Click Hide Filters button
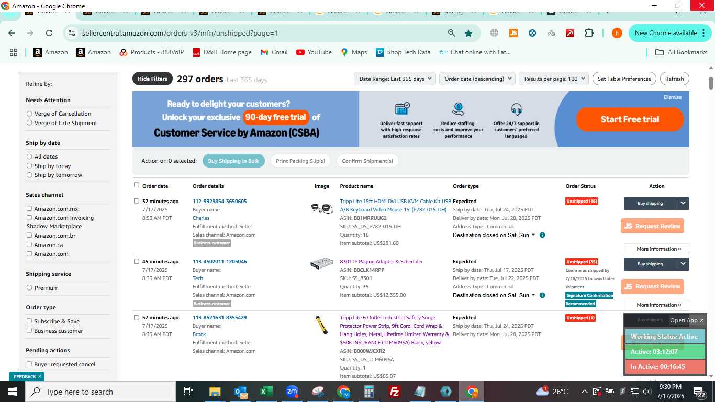Viewport: 715px width, 402px height. point(152,79)
